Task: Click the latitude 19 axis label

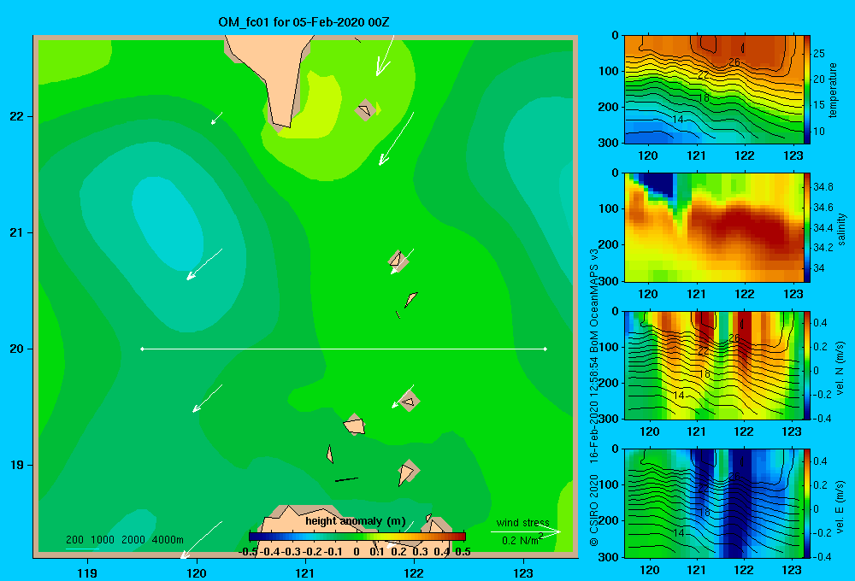Action: pyautogui.click(x=17, y=465)
